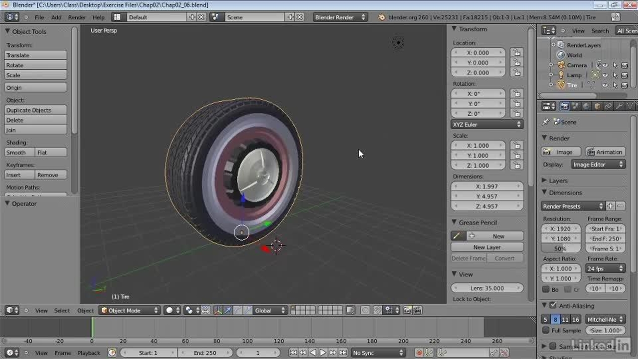Open the Render menu
Screen dimensions: 638x359
pyautogui.click(x=77, y=17)
